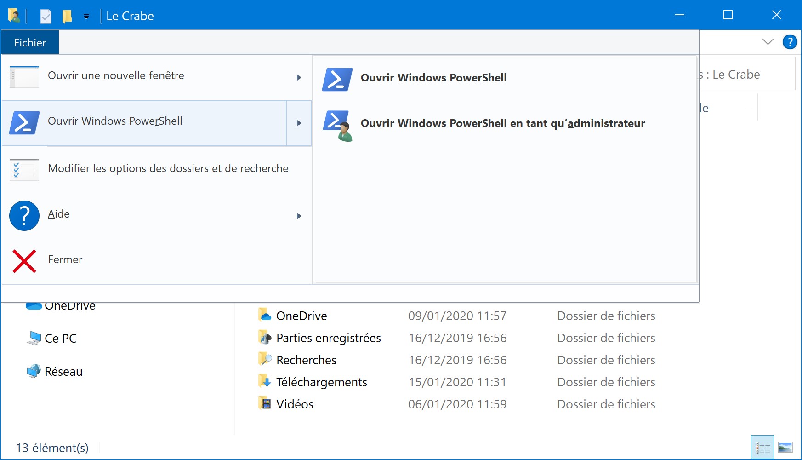Click the Parties enregistrées folder icon

click(265, 337)
